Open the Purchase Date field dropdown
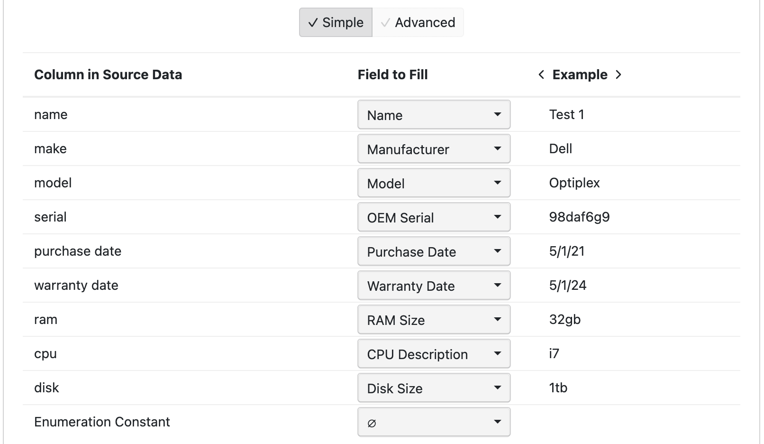 (x=434, y=251)
